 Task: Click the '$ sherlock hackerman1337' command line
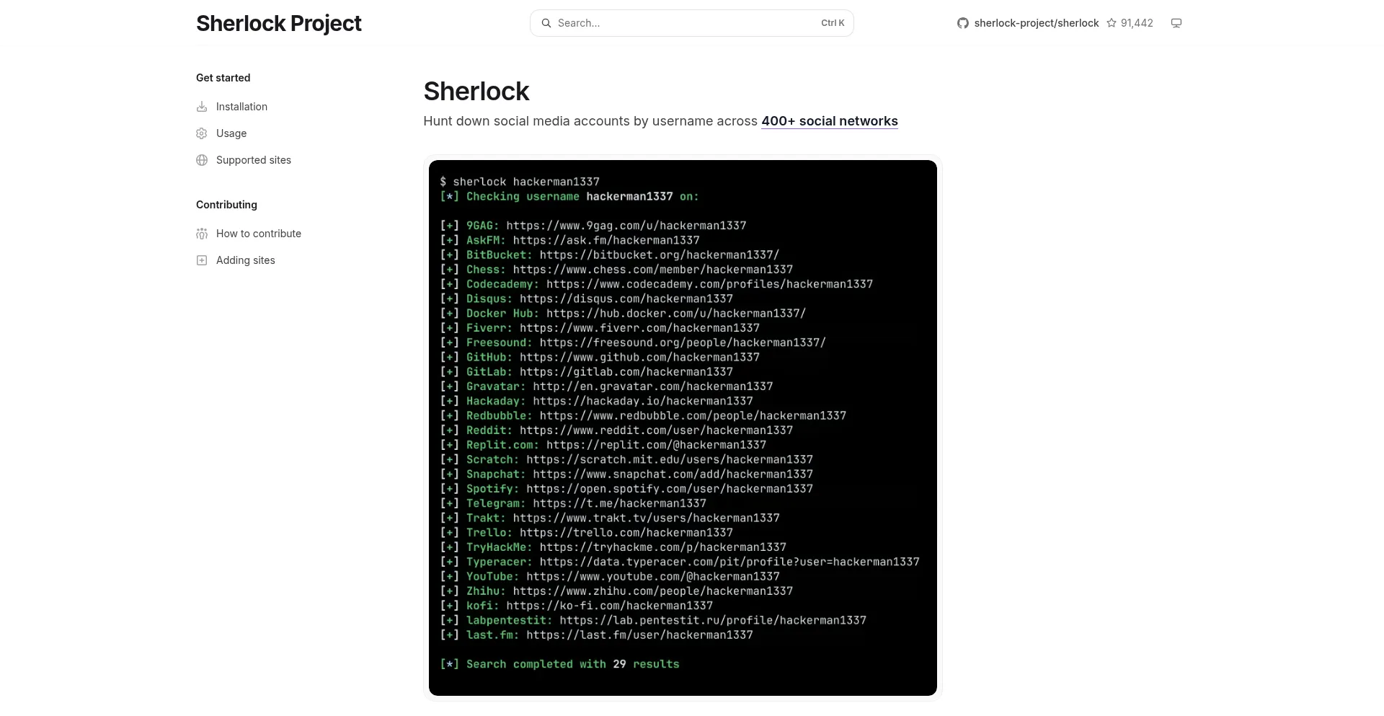click(520, 182)
